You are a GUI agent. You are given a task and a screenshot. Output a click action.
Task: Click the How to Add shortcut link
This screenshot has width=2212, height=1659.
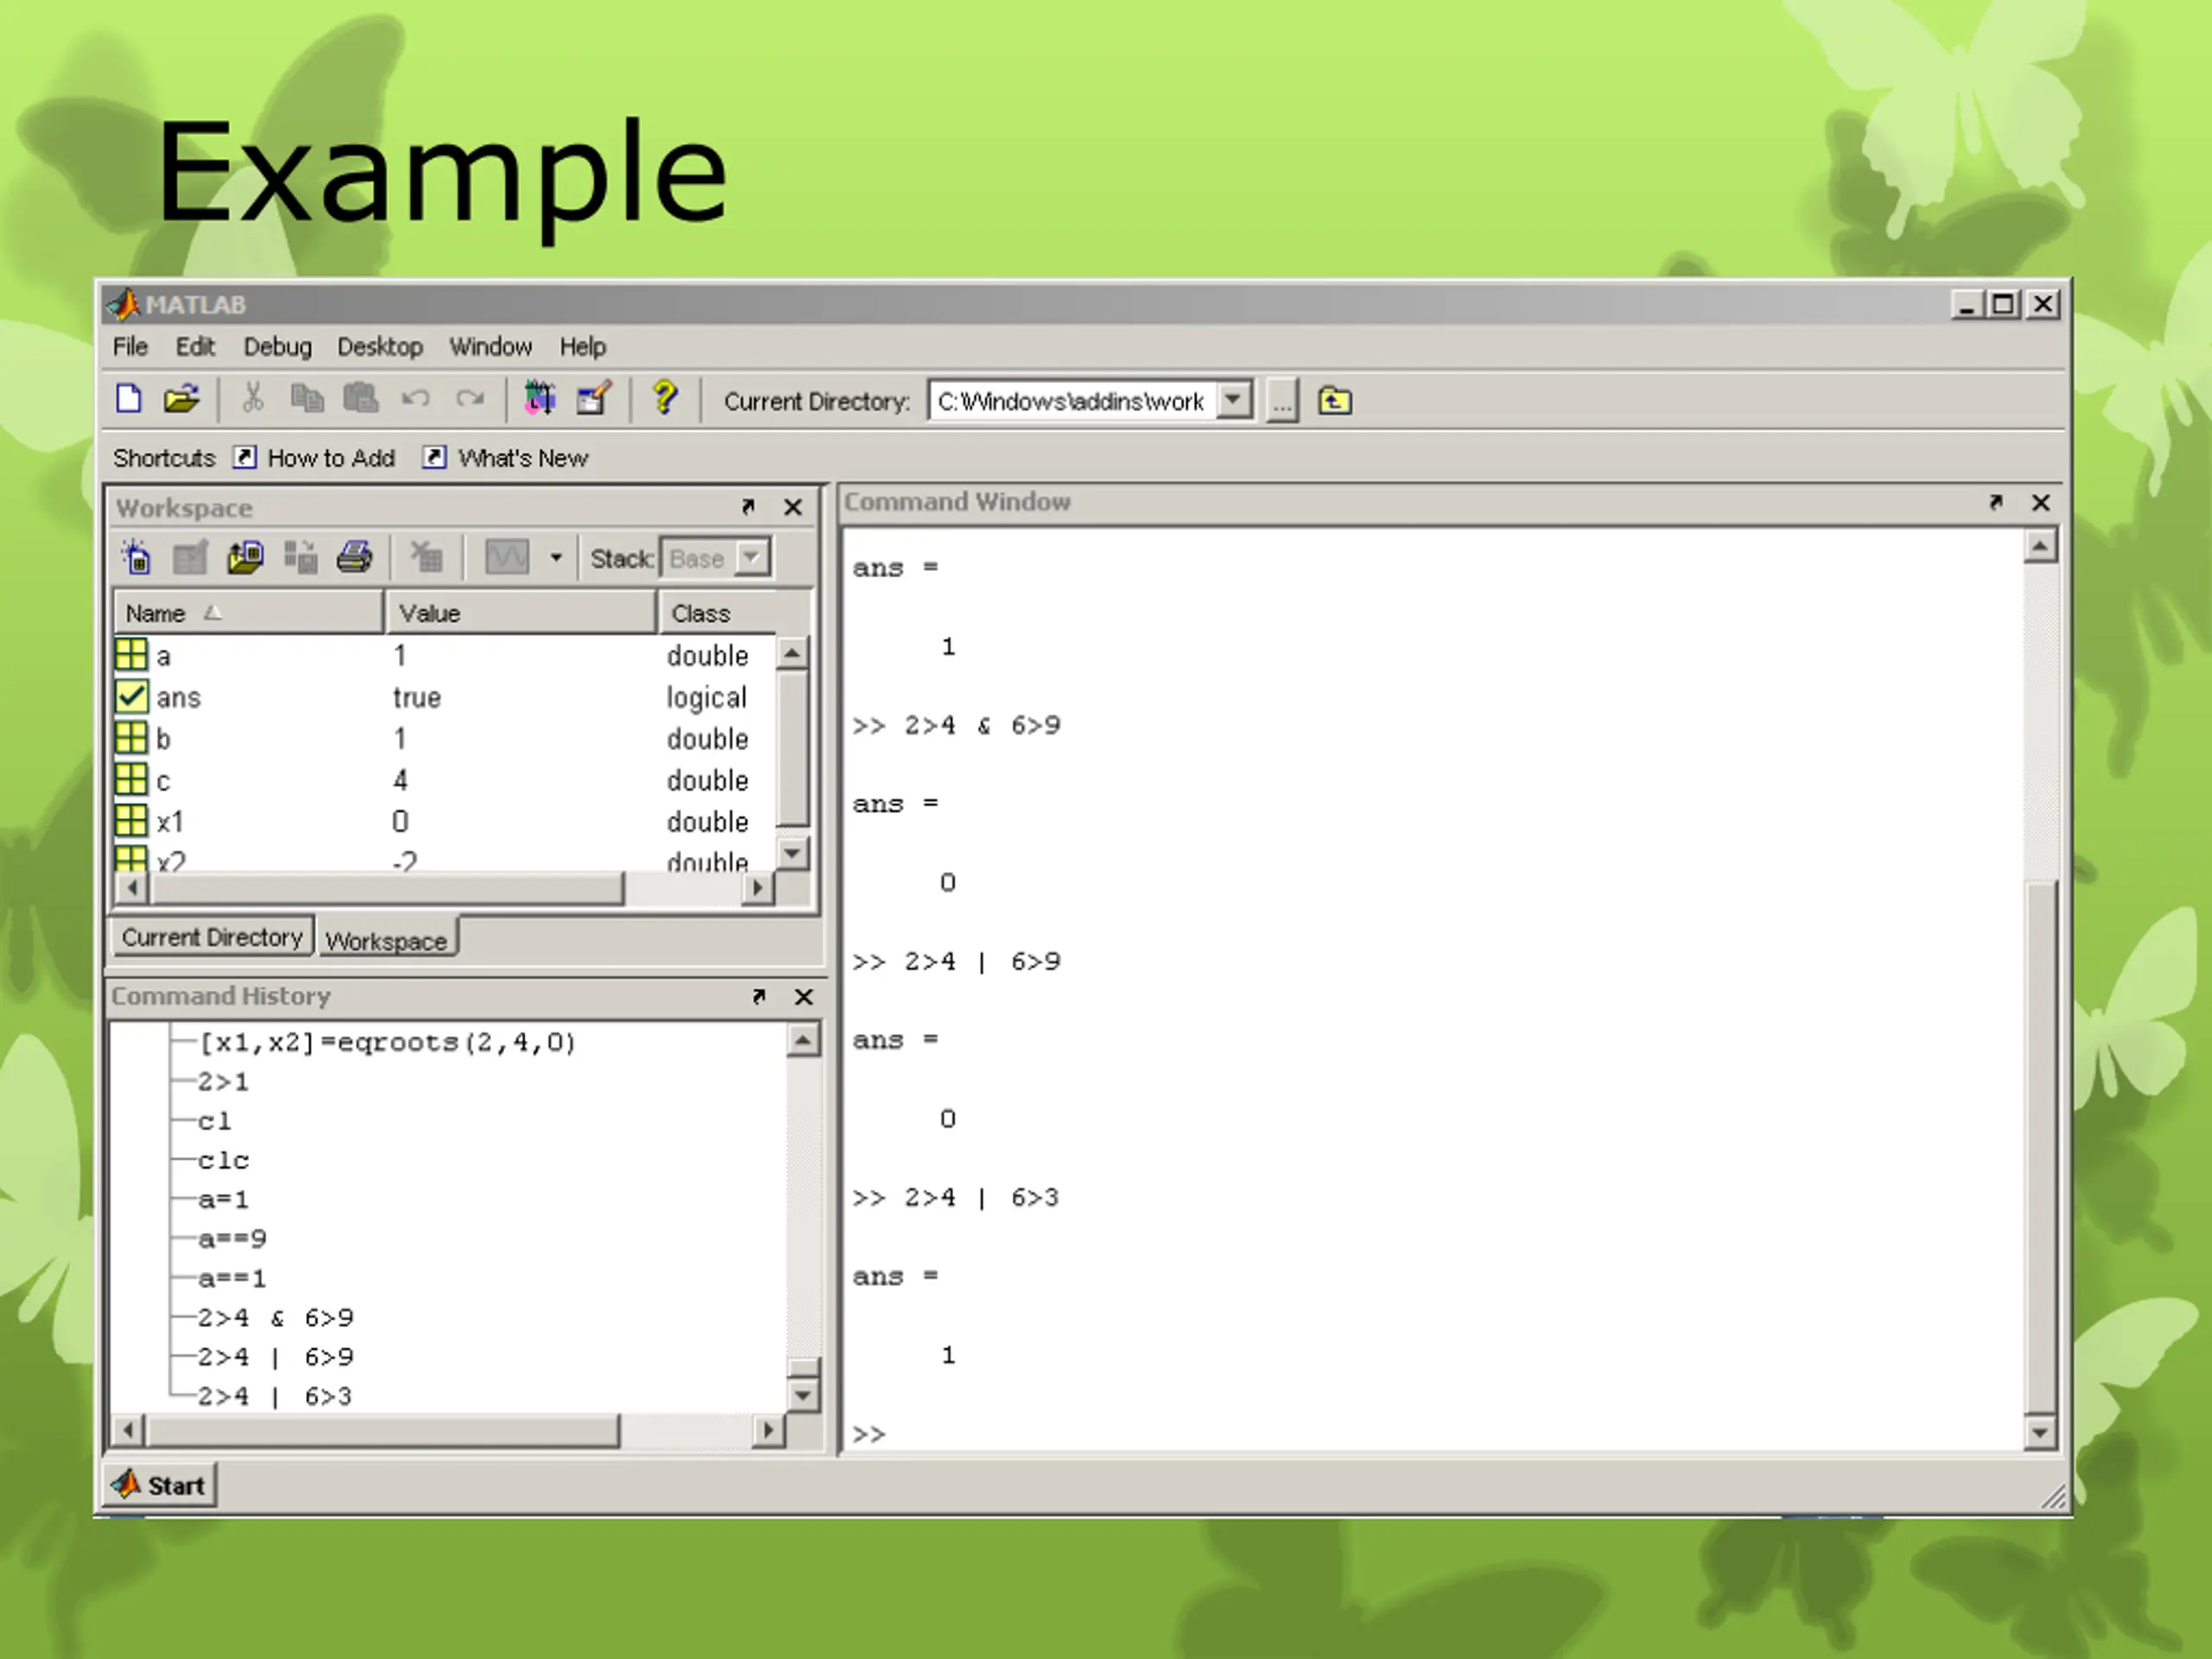331,458
